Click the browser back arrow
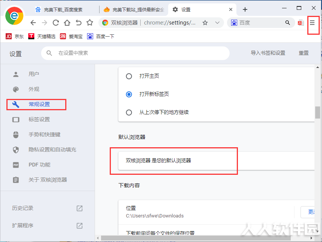Viewport: 322px width, 242px height. (x=33, y=23)
